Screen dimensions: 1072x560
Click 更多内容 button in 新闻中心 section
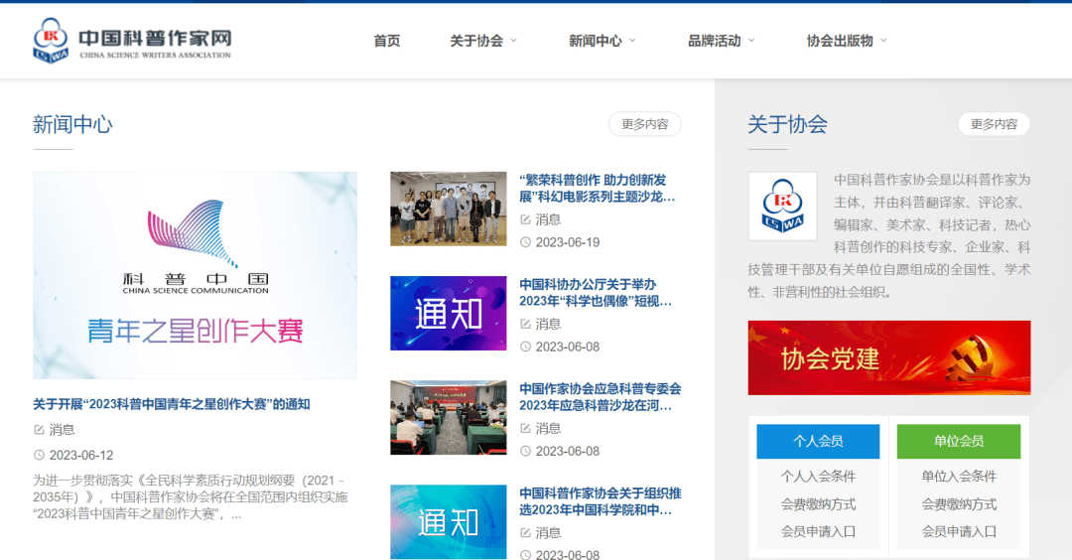click(x=645, y=124)
